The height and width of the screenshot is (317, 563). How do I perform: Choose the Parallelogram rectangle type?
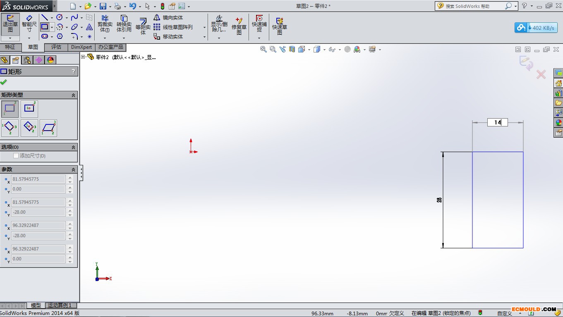click(48, 128)
